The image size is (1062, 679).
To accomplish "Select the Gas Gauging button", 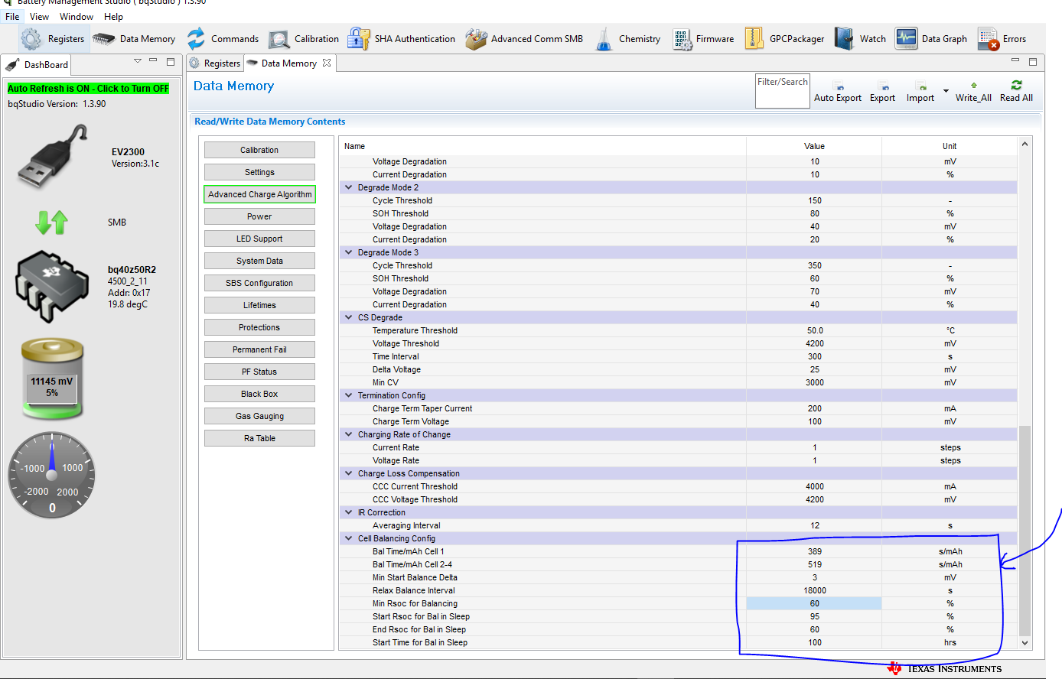I will point(259,417).
